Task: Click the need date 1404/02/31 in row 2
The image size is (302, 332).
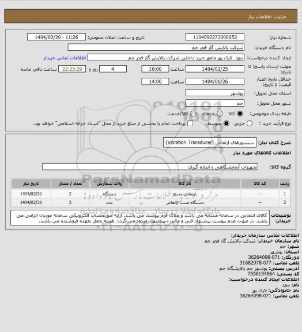Action: tap(31, 203)
